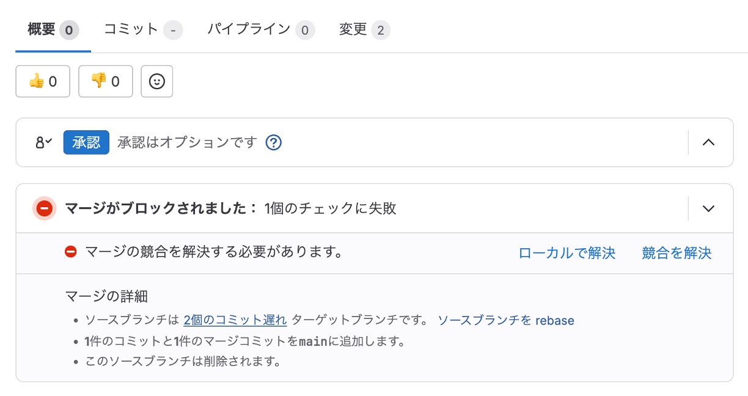Screen dimensions: 748x396
Task: Collapse the approval section chevron
Action: [x=708, y=142]
